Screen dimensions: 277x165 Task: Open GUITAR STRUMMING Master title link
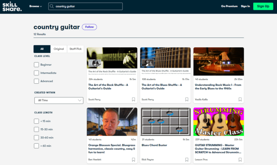point(218,149)
